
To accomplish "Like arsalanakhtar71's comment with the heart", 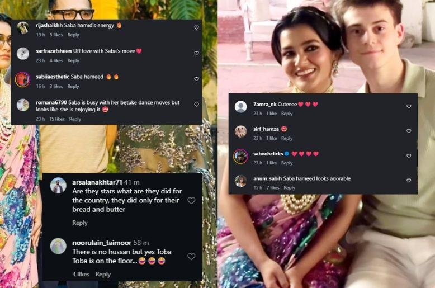I will click(x=191, y=200).
